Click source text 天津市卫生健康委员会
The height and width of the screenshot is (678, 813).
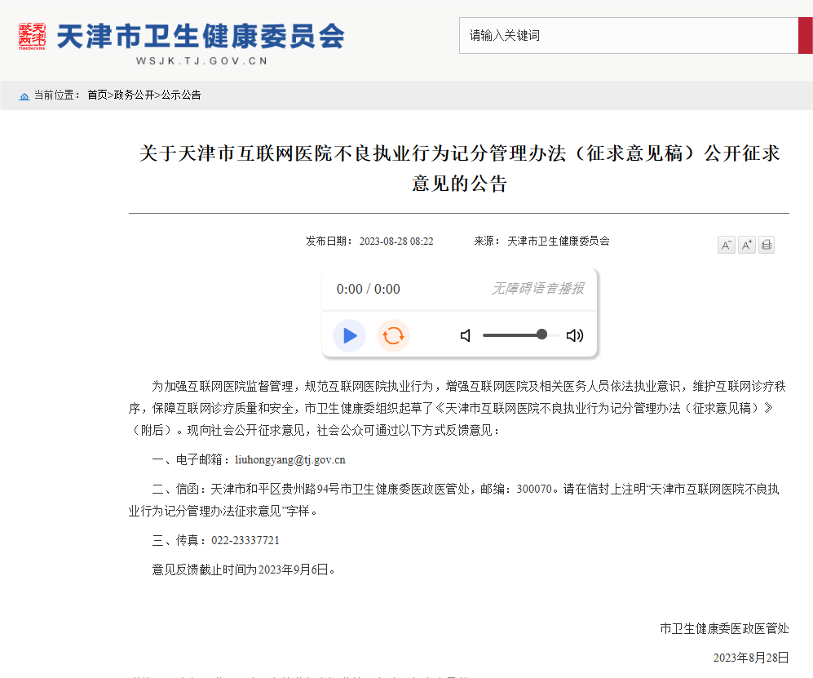[559, 242]
